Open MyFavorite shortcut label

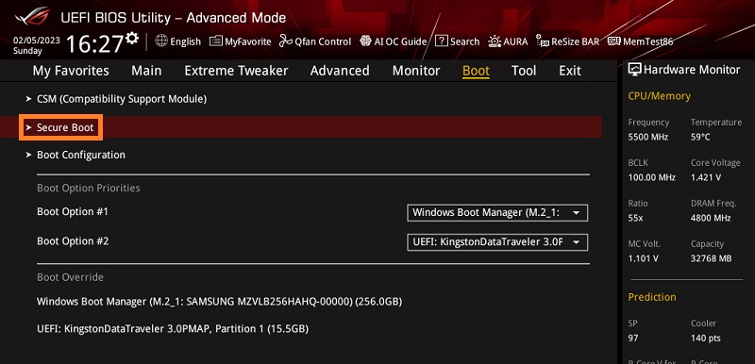click(248, 41)
